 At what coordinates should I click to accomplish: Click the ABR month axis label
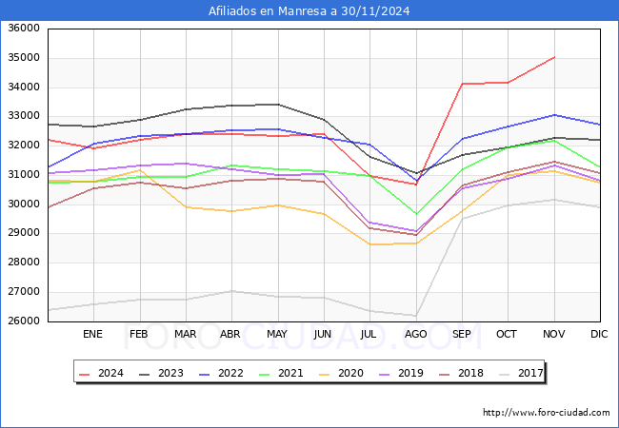tap(230, 334)
